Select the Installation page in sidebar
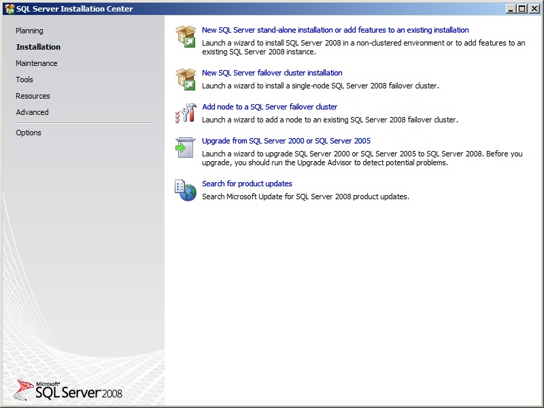The height and width of the screenshot is (408, 544). coord(38,47)
